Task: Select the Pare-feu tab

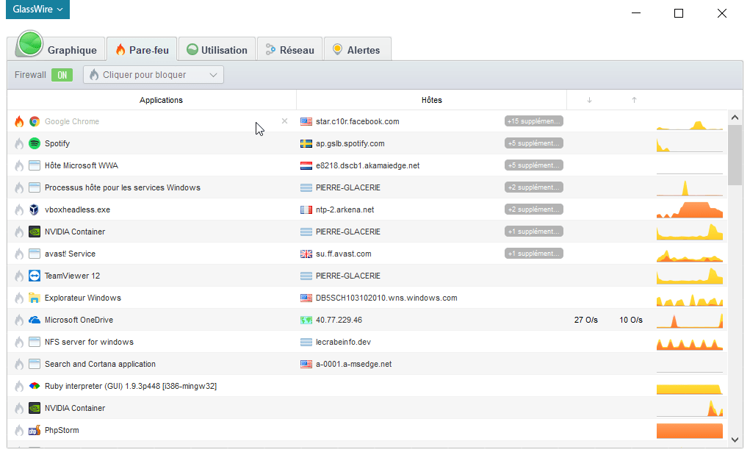Action: (142, 49)
